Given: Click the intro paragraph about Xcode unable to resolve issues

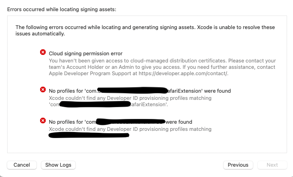Looking at the screenshot, I should 145,30.
